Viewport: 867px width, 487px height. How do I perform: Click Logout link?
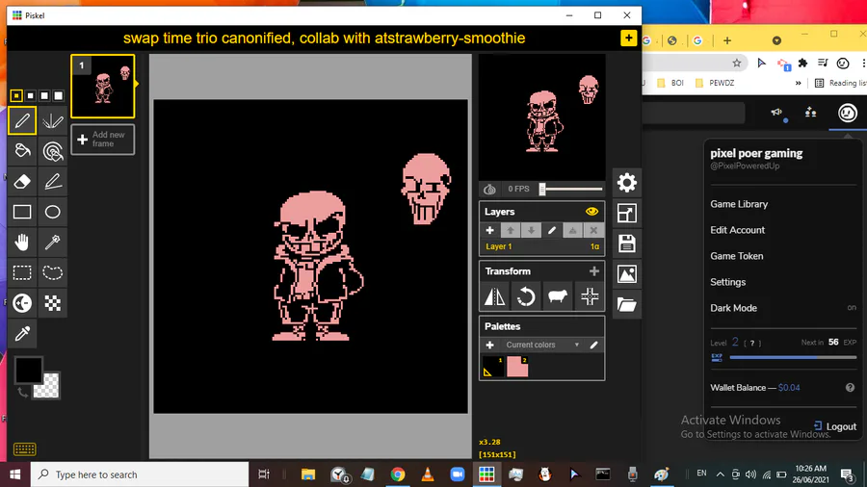835,426
